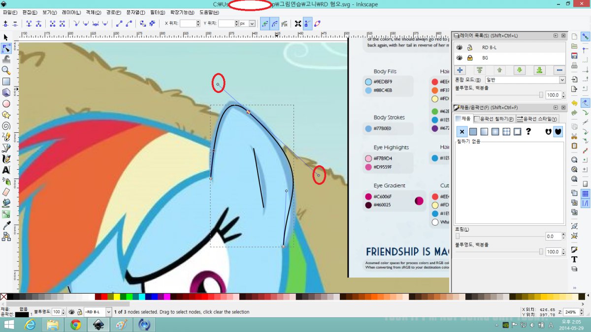Select the Tweak tool in the toolbox
The width and height of the screenshot is (591, 332).
[x=6, y=60]
